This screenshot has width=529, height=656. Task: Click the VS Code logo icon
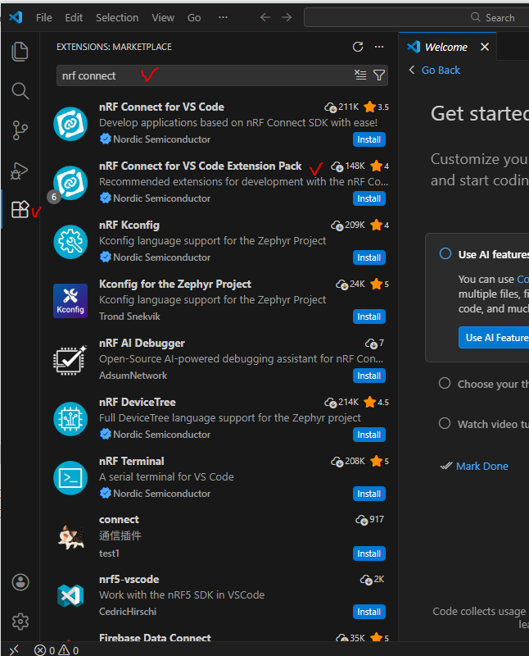point(16,17)
